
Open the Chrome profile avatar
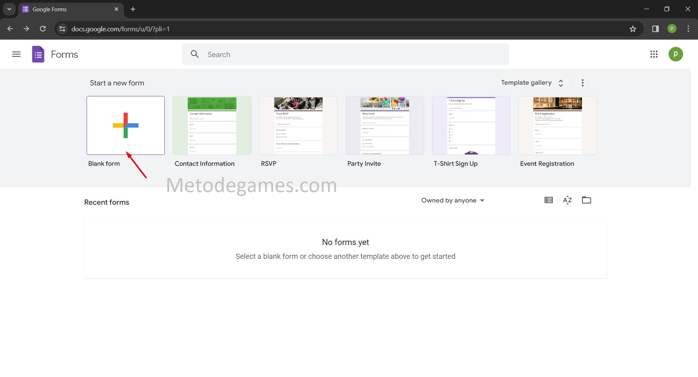(x=672, y=29)
